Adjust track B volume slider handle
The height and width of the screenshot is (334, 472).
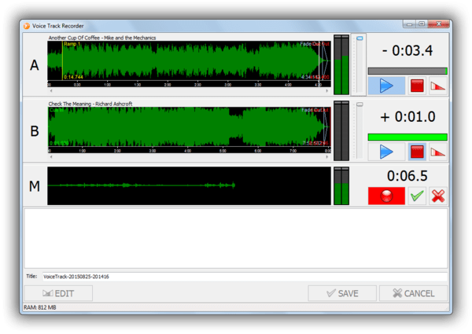point(360,105)
